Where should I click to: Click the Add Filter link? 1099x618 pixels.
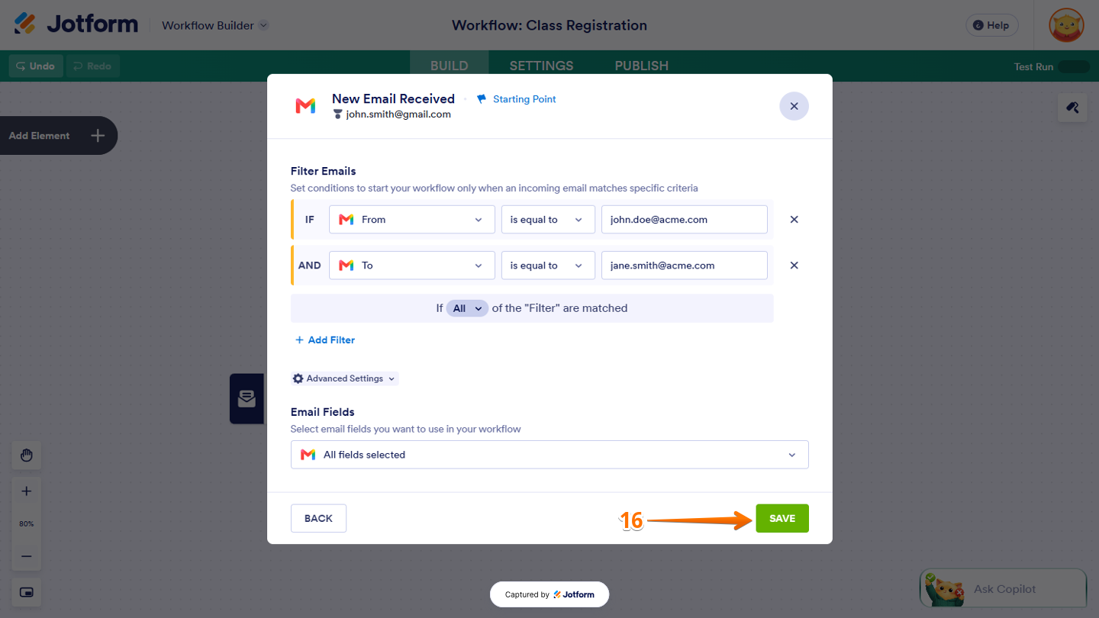(x=325, y=340)
